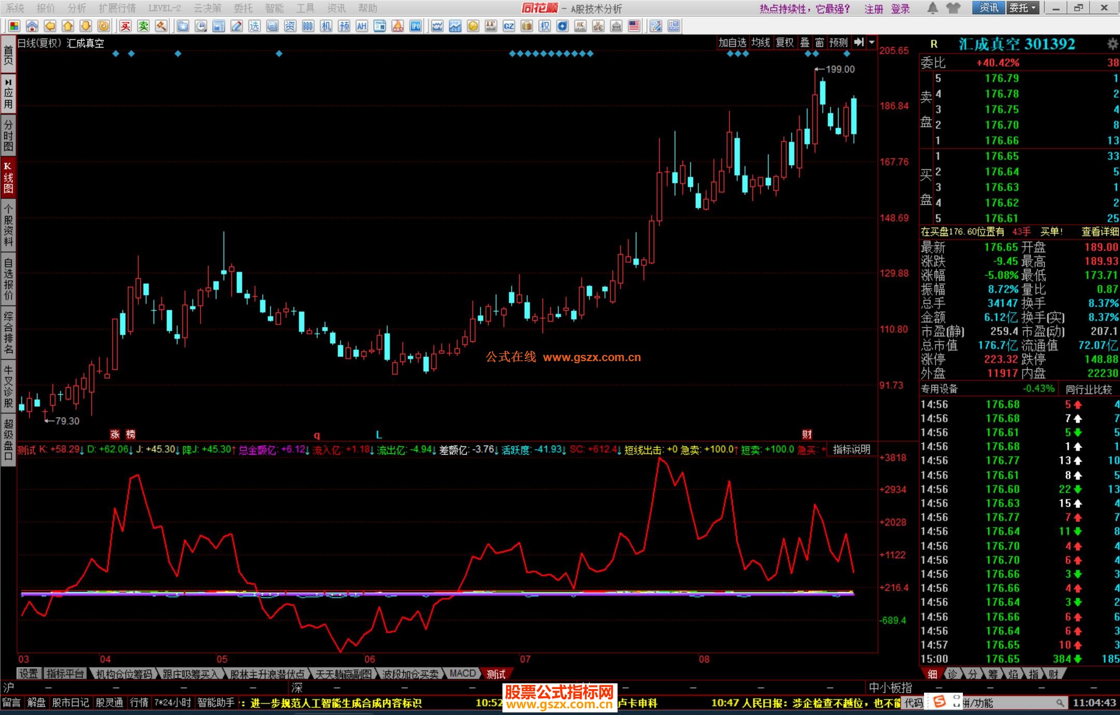Open the quote panel gear settings icon
The image size is (1120, 715).
point(1112,44)
